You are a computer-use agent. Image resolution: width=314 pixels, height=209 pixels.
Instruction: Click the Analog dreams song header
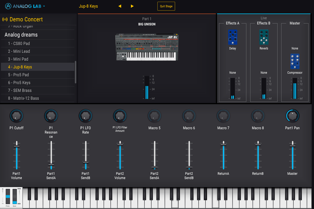click(21, 35)
